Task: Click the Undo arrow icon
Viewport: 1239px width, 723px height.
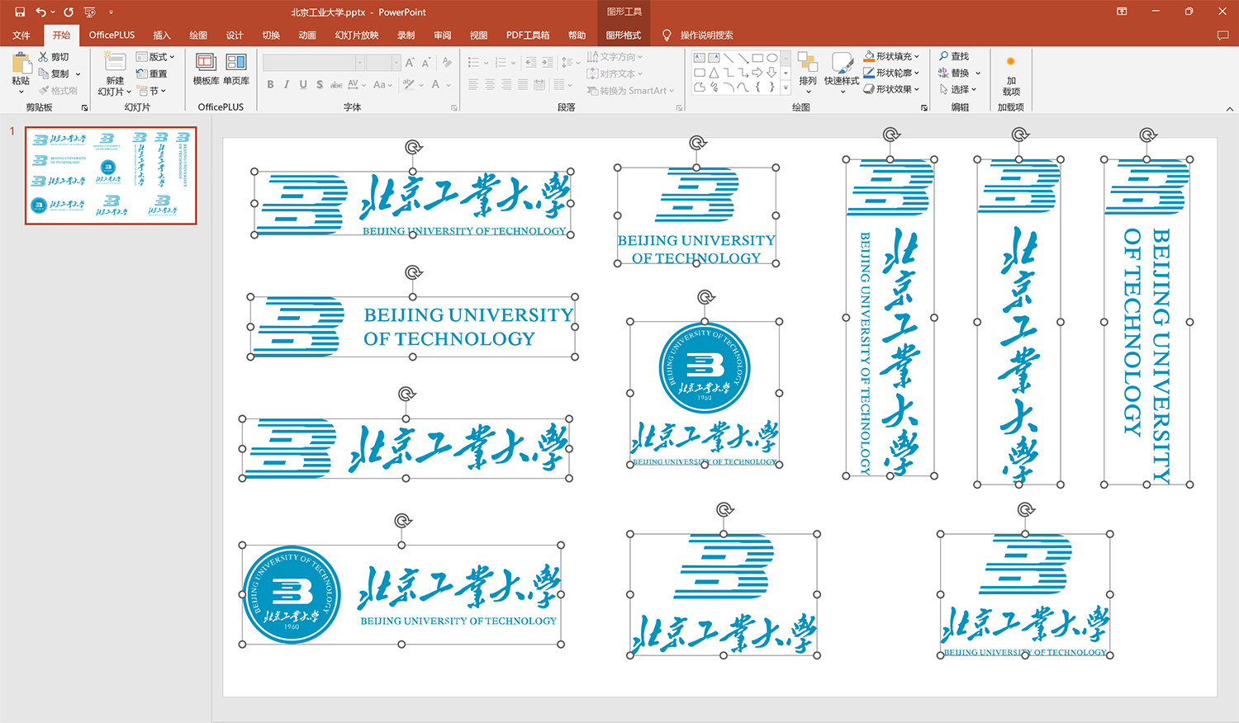Action: pos(40,12)
